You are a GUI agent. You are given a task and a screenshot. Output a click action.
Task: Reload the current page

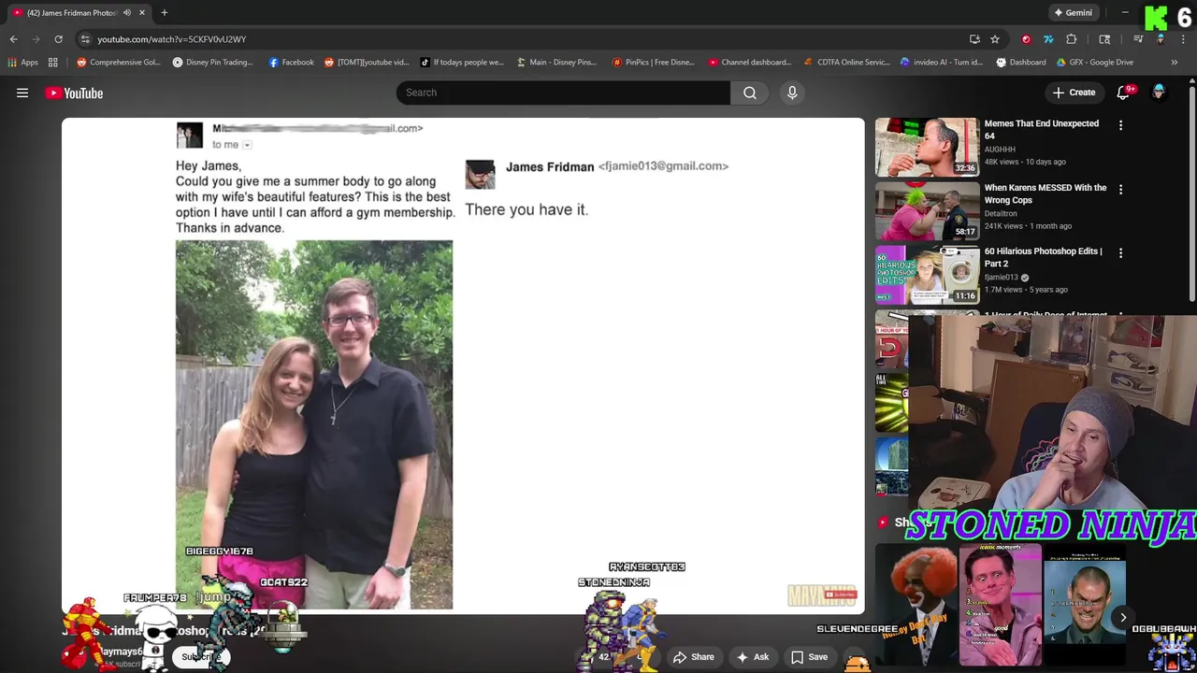[58, 39]
